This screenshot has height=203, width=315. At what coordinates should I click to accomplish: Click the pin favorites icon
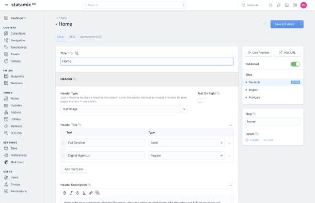point(278,5)
